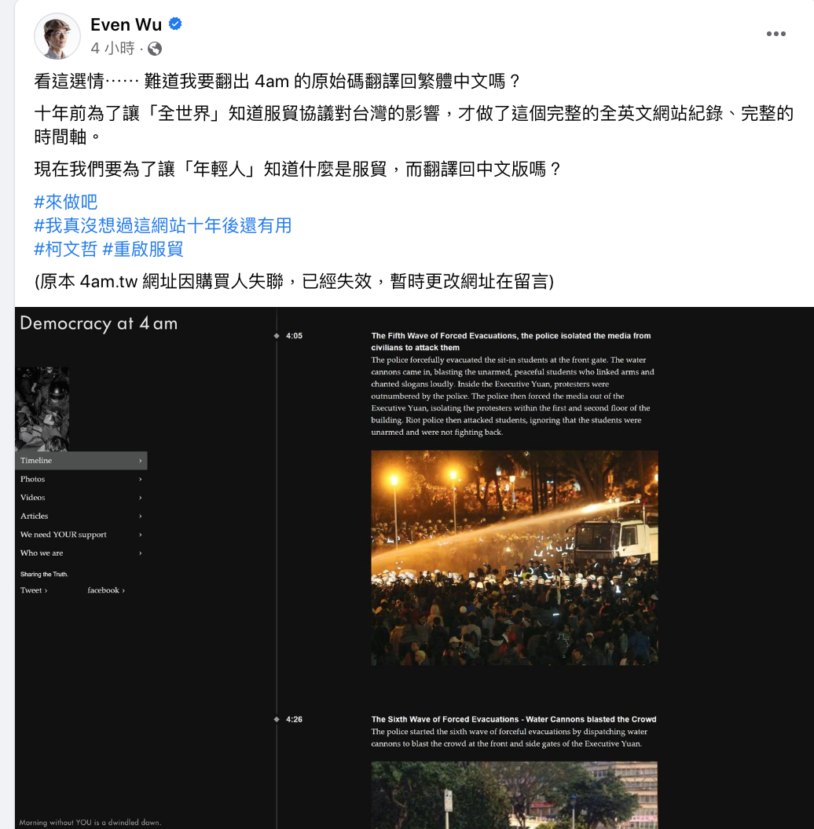The height and width of the screenshot is (829, 814).
Task: Open the #來做吧 hashtag
Action: click(x=66, y=202)
